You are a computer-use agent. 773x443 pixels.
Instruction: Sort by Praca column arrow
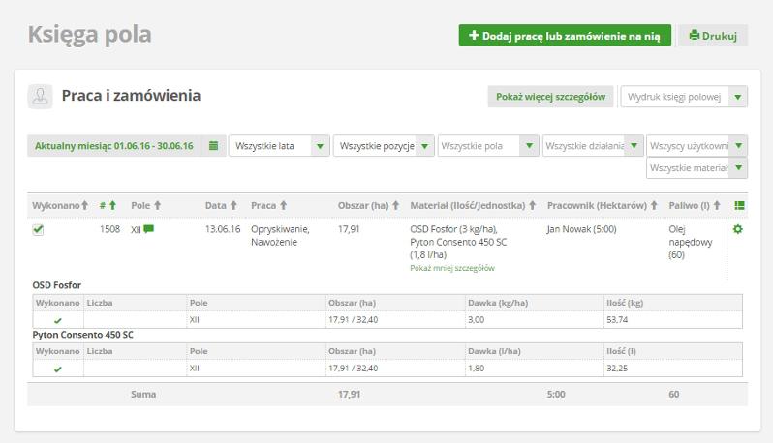pyautogui.click(x=283, y=205)
